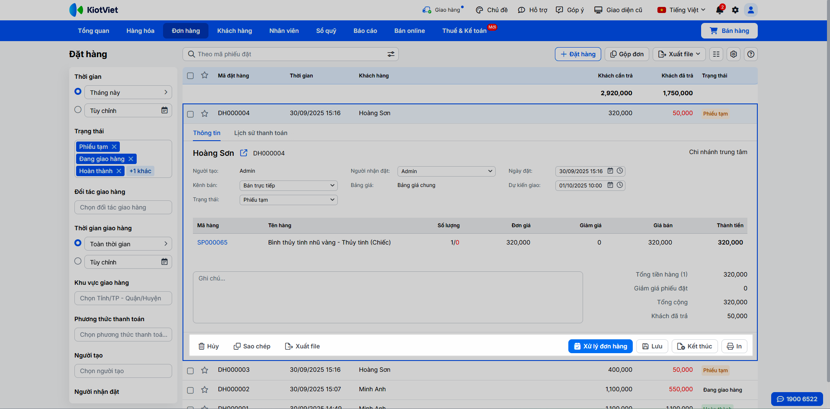Switch to Lịch sử thanh toán tab
This screenshot has width=830, height=409.
(260, 133)
